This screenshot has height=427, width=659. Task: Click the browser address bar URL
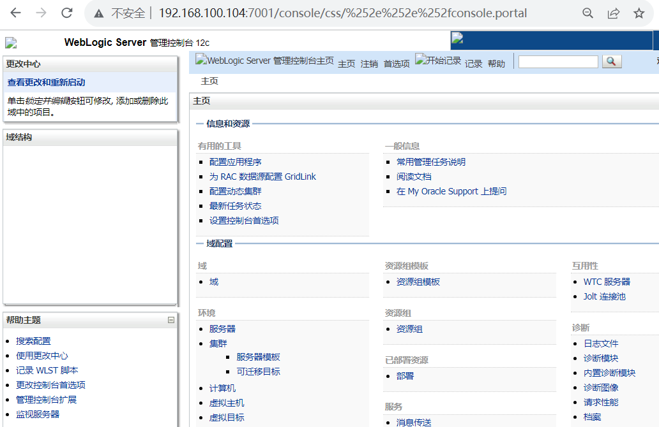point(342,13)
